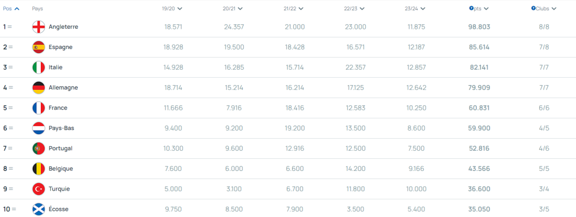Click the Turkey flag icon
The image size is (576, 217).
[x=39, y=189]
